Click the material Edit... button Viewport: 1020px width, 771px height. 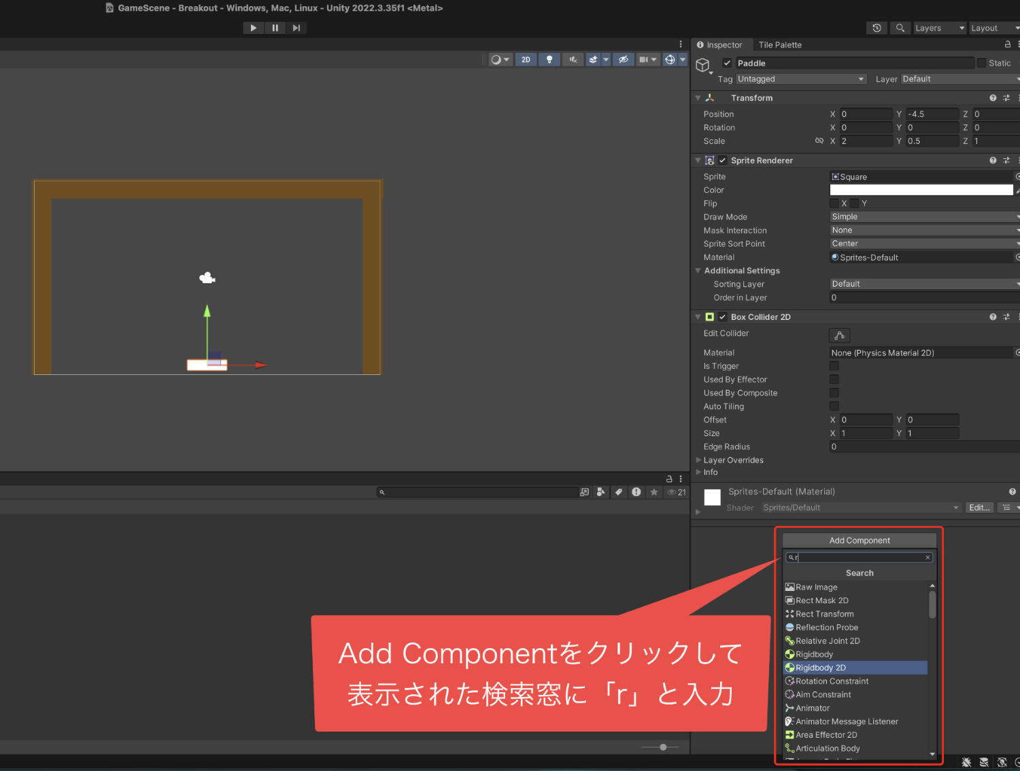click(979, 507)
